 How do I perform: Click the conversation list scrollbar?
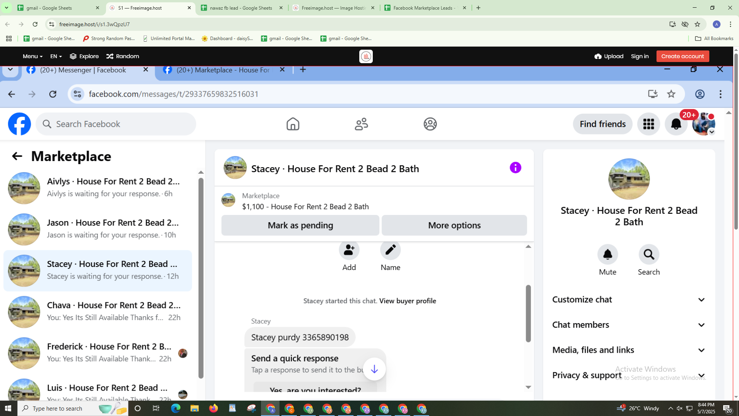tap(200, 278)
